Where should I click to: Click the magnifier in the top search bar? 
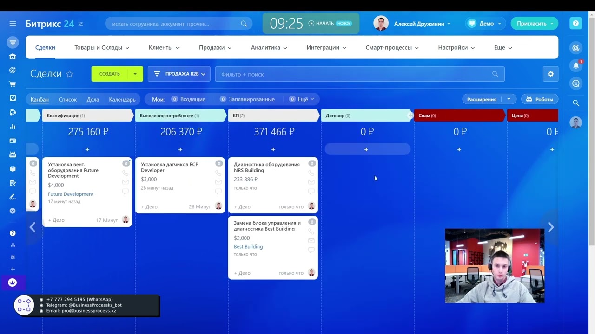click(244, 24)
